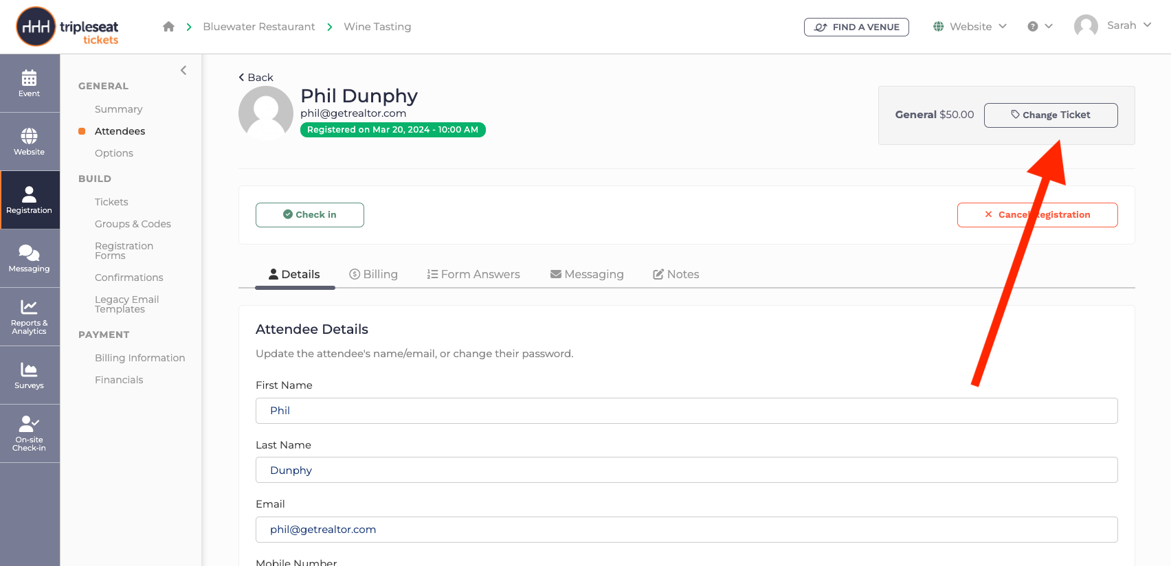Screen dimensions: 1171x566
Task: Select the Registration sidebar section
Action: coord(30,200)
